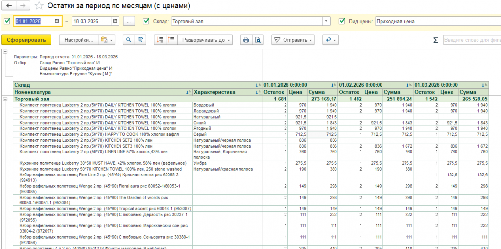This screenshot has width=501, height=249.
Task: Open print preview icon
Action: 258,40
